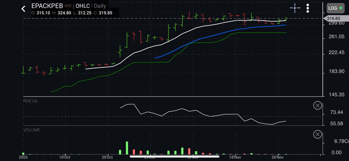Remove the RSI(14) indicator panel

[317, 105]
